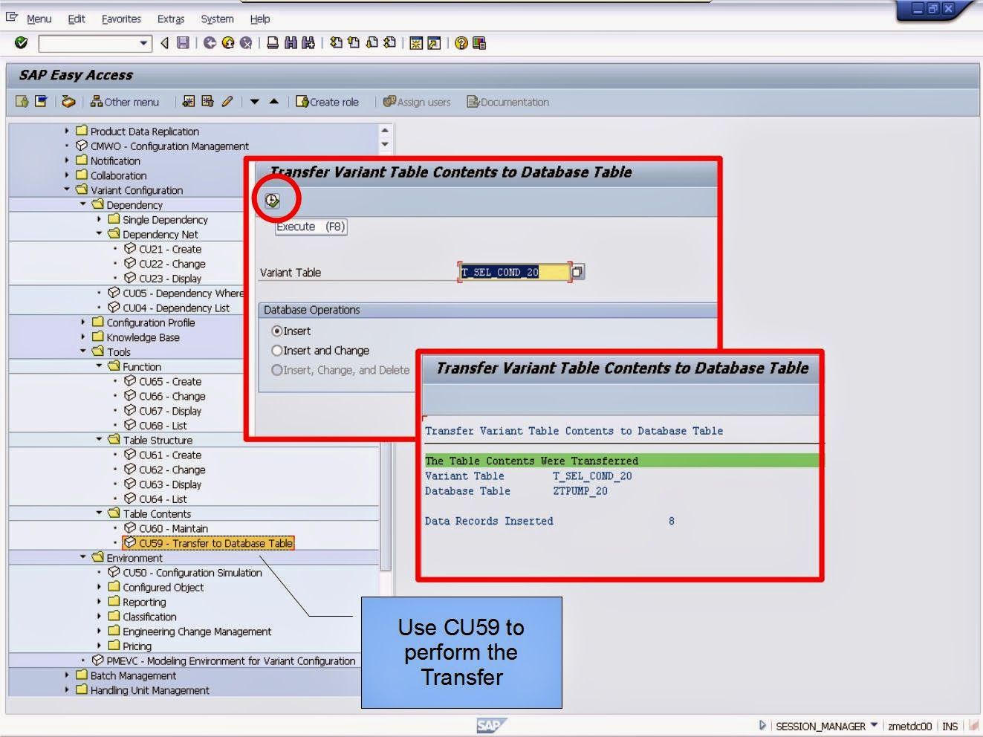Click the Assign users button
This screenshot has height=737, width=983.
[418, 102]
